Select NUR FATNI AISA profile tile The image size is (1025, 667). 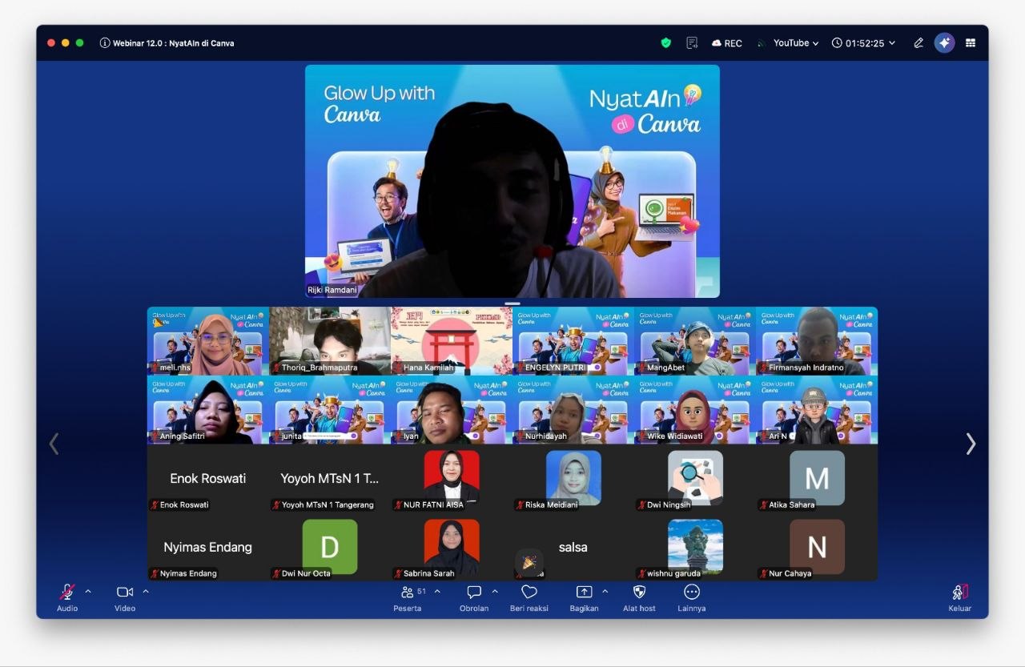[x=452, y=479]
